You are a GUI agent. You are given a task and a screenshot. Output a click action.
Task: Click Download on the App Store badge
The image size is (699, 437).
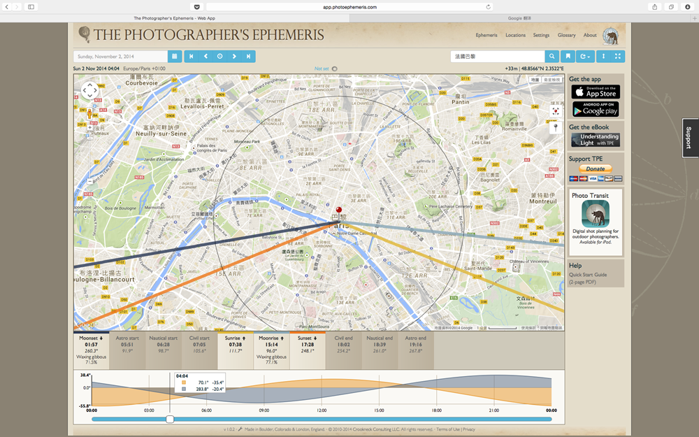pos(596,92)
